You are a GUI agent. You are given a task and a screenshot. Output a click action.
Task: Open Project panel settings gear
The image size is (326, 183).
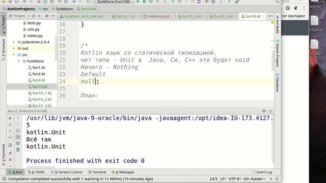[47, 16]
